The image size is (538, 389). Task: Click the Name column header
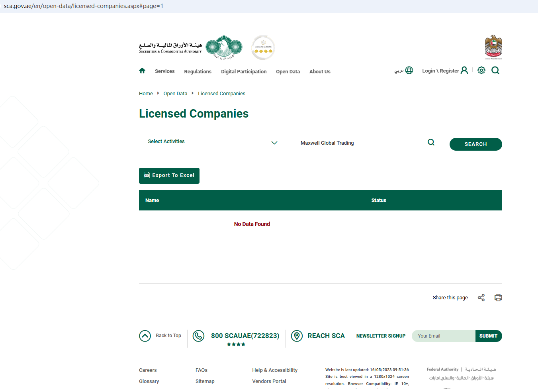pos(152,200)
